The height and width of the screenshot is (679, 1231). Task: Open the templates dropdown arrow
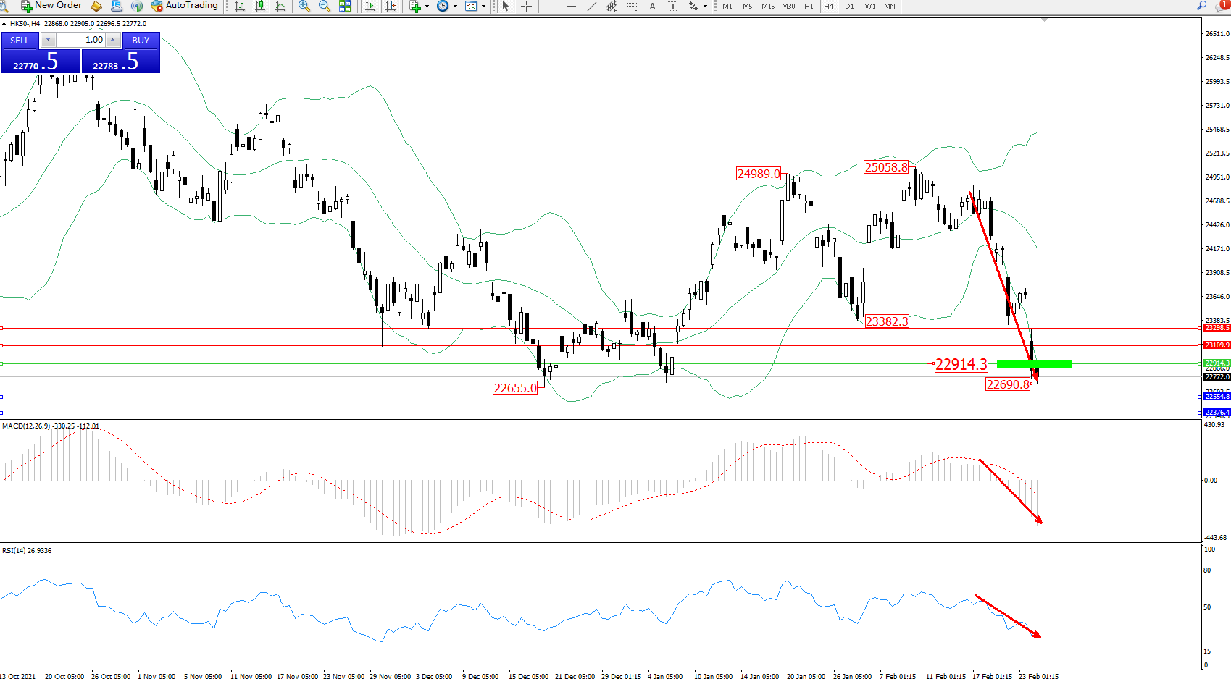click(483, 6)
